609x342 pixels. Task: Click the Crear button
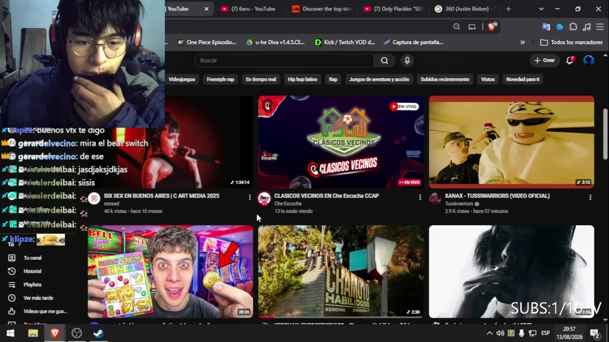point(544,60)
